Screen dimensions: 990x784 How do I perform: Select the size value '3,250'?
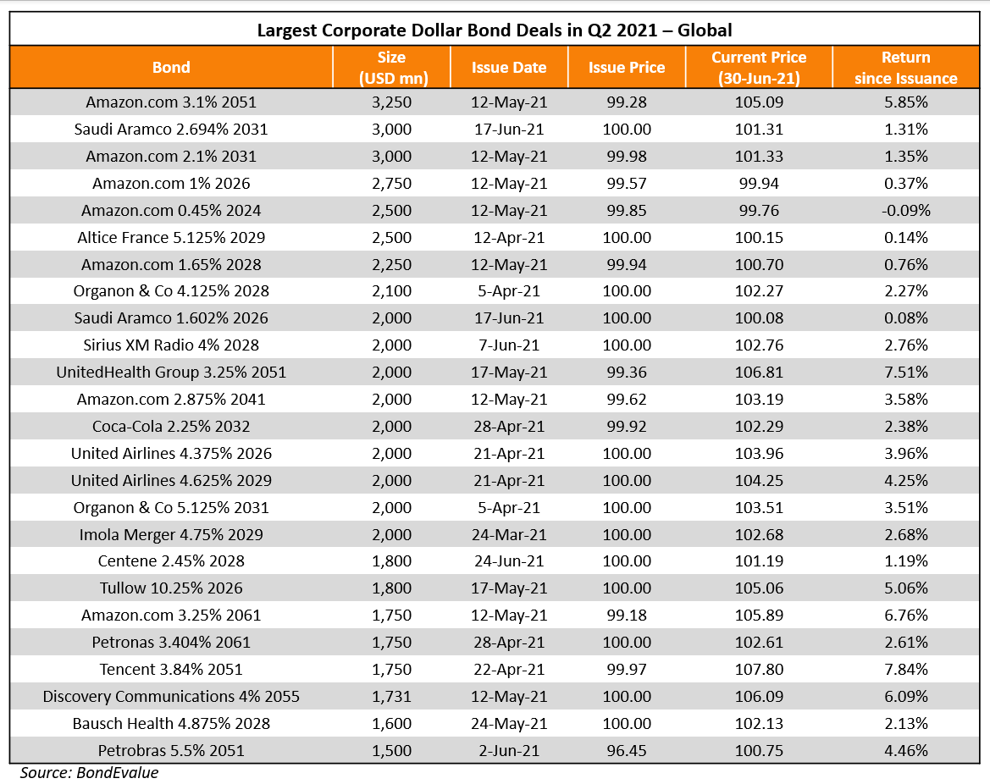pyautogui.click(x=391, y=102)
